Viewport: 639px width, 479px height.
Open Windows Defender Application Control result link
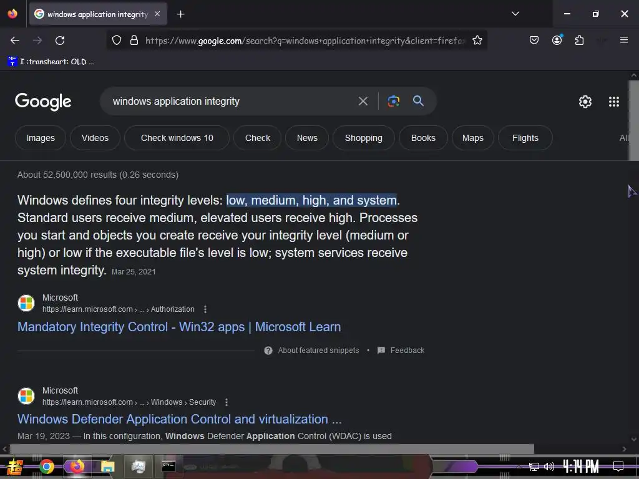pos(179,419)
